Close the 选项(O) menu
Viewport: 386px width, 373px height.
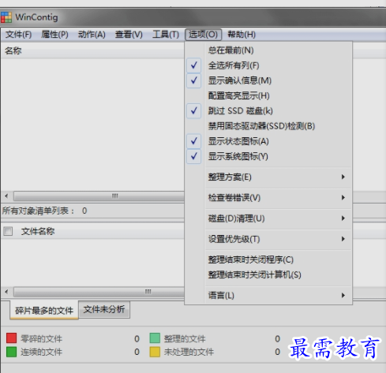pos(203,35)
